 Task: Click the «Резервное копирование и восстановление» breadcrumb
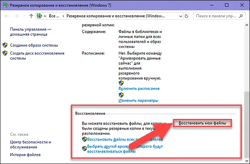tap(116, 16)
